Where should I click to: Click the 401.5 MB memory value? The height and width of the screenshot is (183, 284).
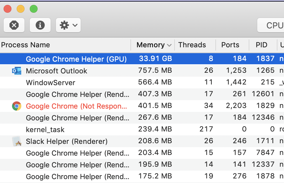click(155, 106)
